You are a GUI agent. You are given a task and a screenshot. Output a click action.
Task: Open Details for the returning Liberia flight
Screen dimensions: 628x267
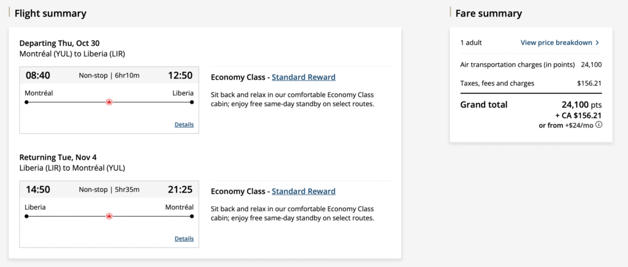tap(184, 239)
